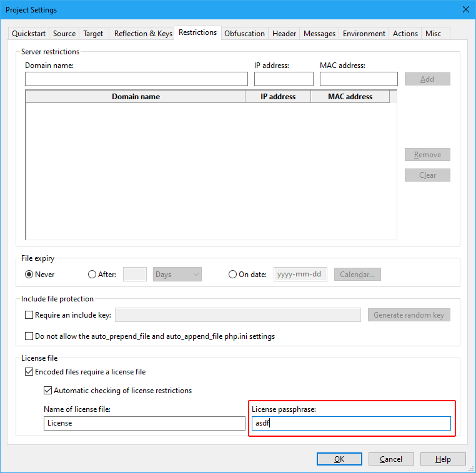Select the Misc tab
The width and height of the screenshot is (476, 473).
tap(433, 34)
